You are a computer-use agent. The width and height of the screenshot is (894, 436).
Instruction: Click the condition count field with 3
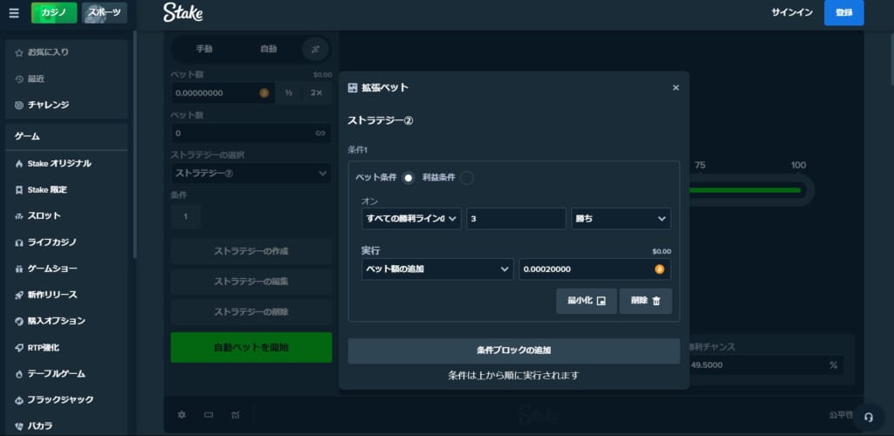516,219
